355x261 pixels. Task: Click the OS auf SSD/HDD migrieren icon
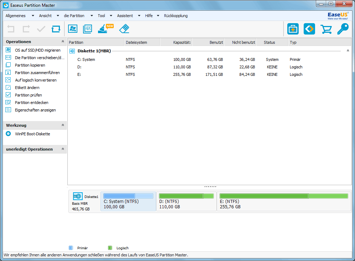[8, 50]
